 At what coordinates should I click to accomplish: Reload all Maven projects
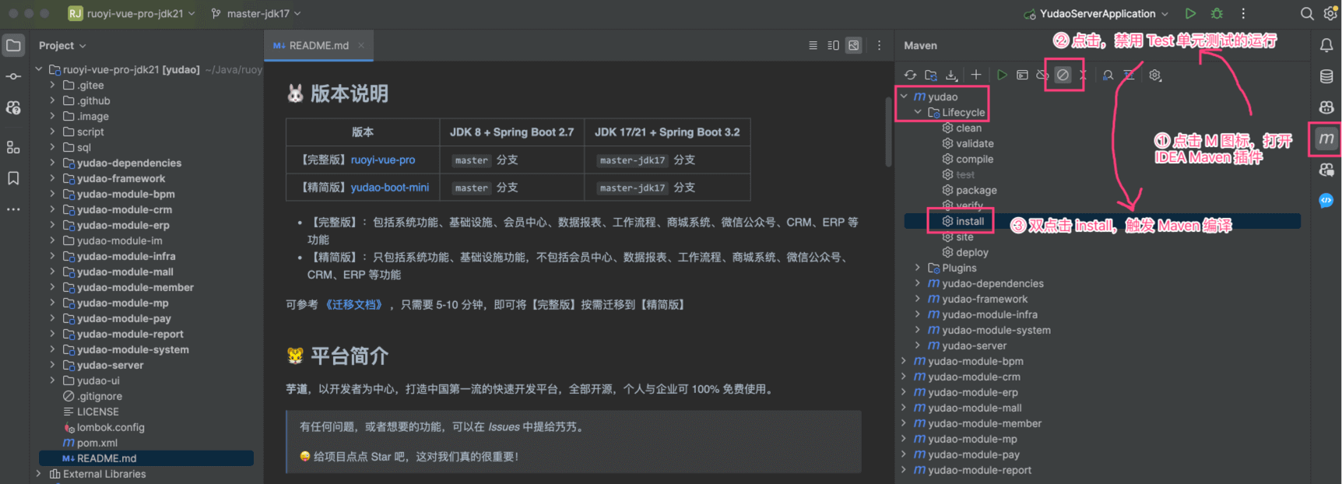[910, 75]
